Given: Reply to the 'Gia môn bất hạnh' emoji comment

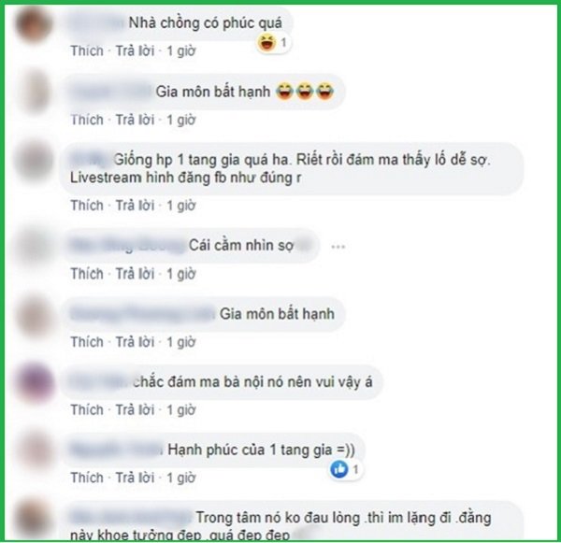Looking at the screenshot, I should pyautogui.click(x=135, y=120).
